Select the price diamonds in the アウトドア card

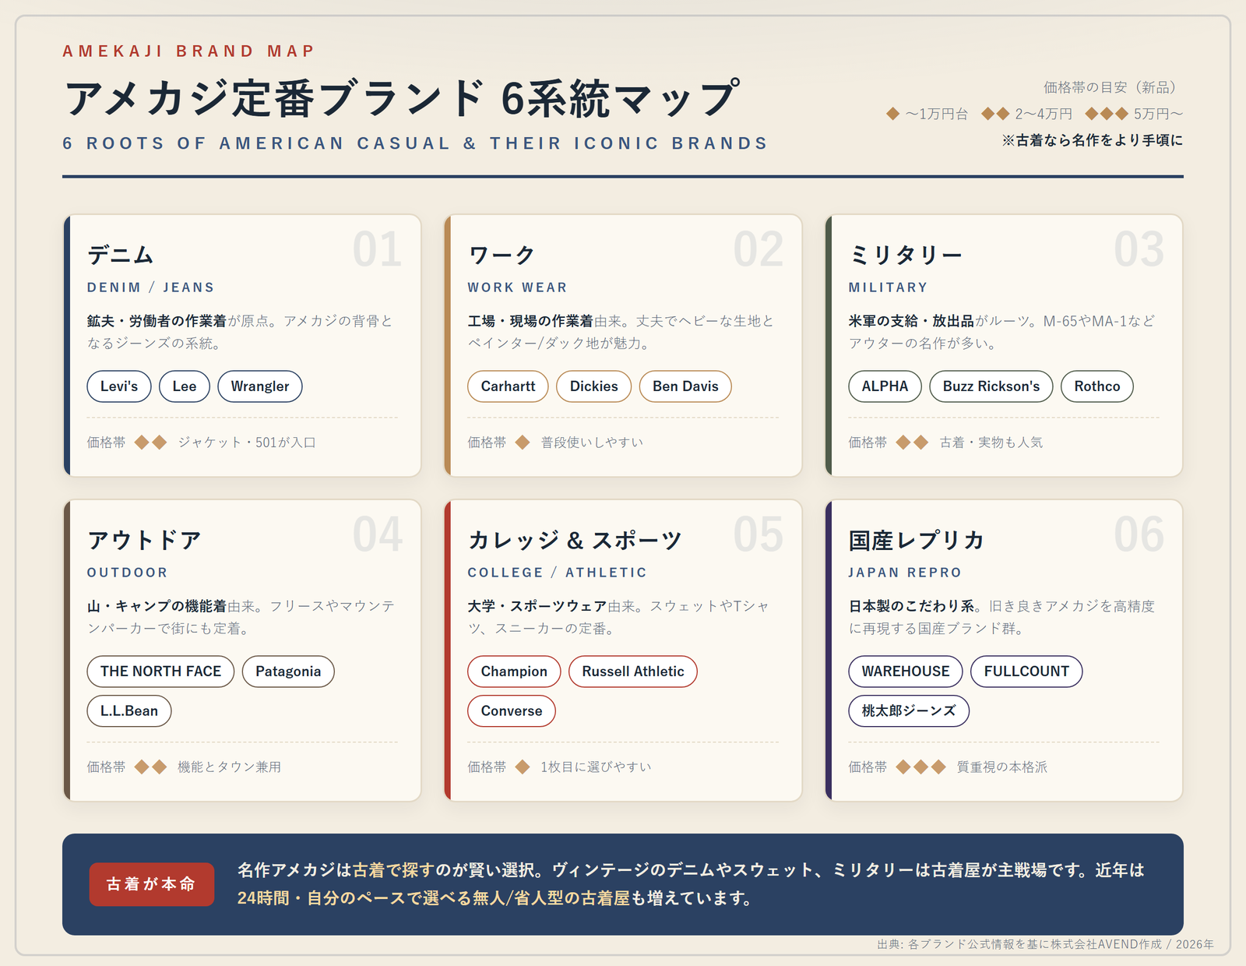(x=150, y=767)
